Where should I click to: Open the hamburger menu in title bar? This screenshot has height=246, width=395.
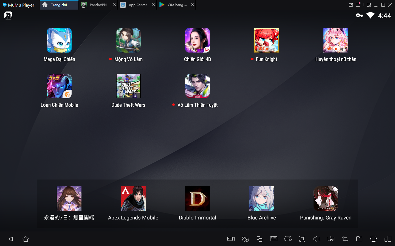pyautogui.click(x=358, y=5)
